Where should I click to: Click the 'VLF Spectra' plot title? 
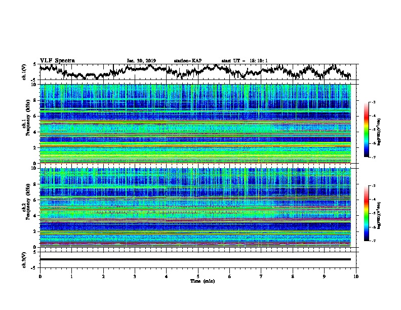point(57,61)
